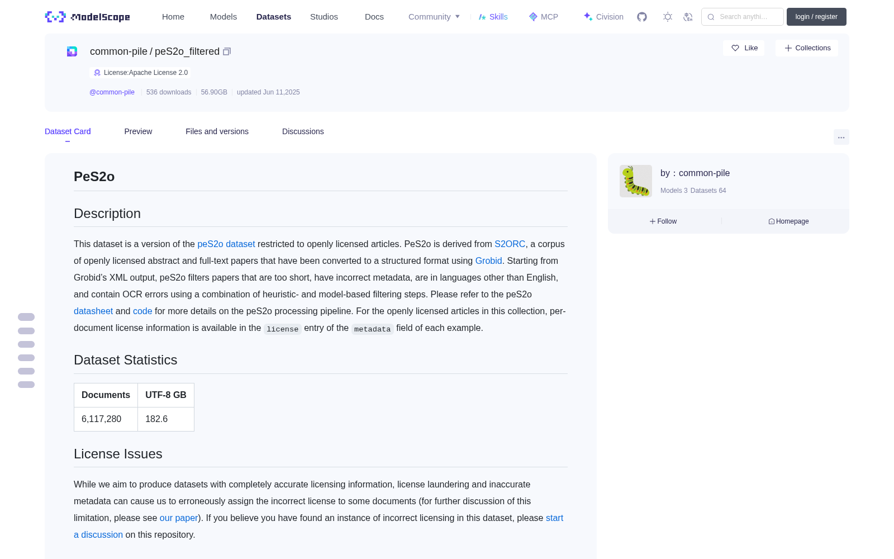
Task: Open the code link
Action: click(x=142, y=311)
